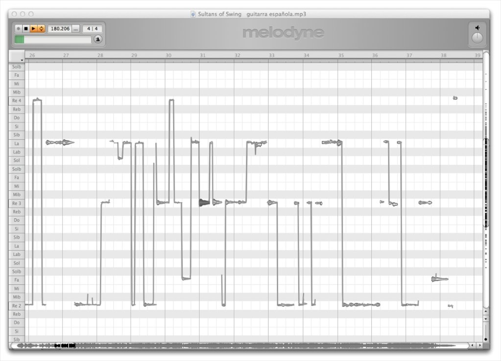Screen dimensions: 501x361
Task: Click bar 37 on the timeline ruler
Action: 409,55
